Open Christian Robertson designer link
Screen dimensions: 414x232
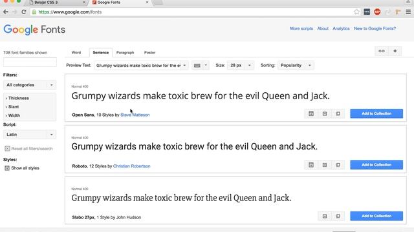[131, 166]
